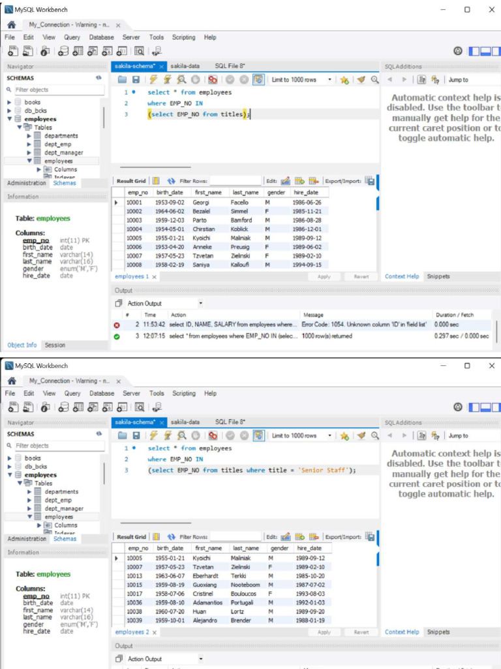Toggle right sidebar visibility in top window

[x=496, y=51]
